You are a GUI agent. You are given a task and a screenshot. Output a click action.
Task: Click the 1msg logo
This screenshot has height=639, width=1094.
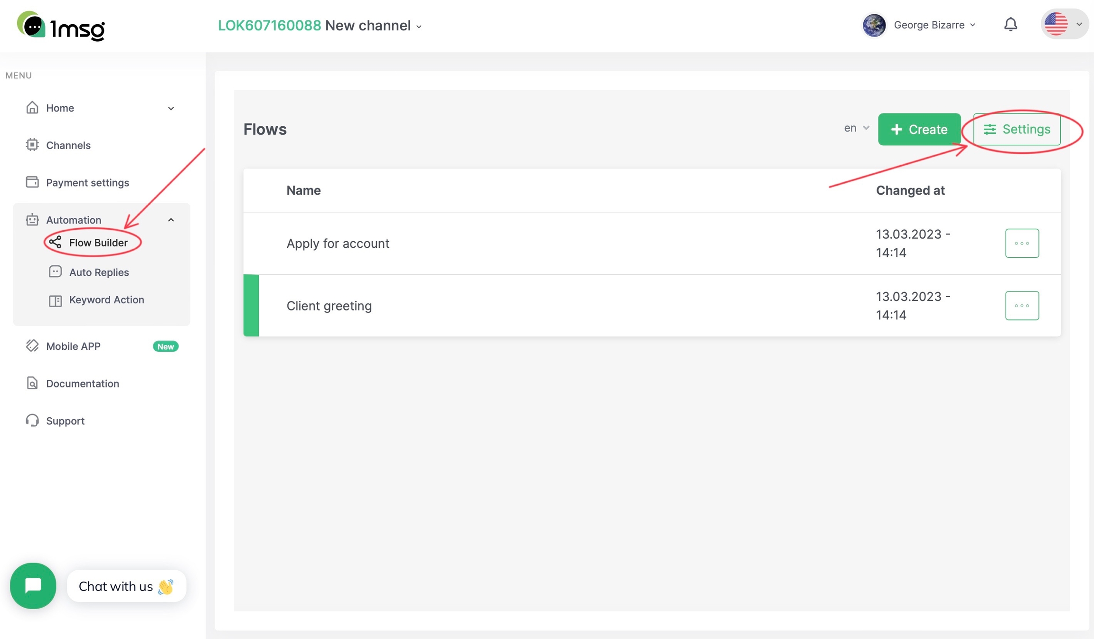[x=61, y=26]
